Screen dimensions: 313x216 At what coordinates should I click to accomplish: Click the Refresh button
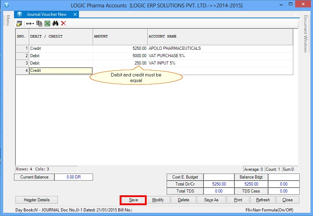coord(263,200)
